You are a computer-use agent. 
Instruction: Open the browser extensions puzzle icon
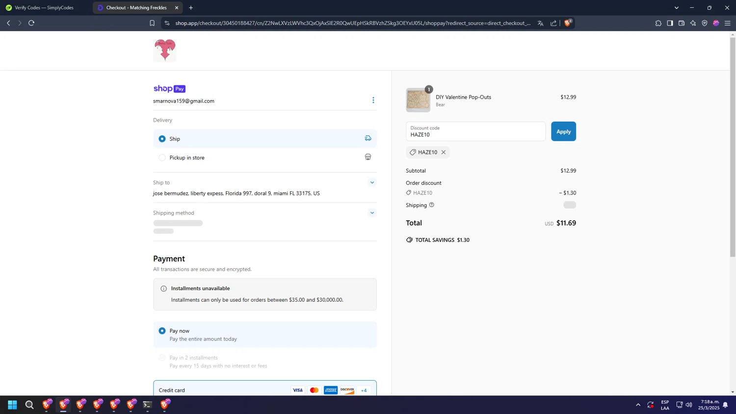(x=658, y=23)
